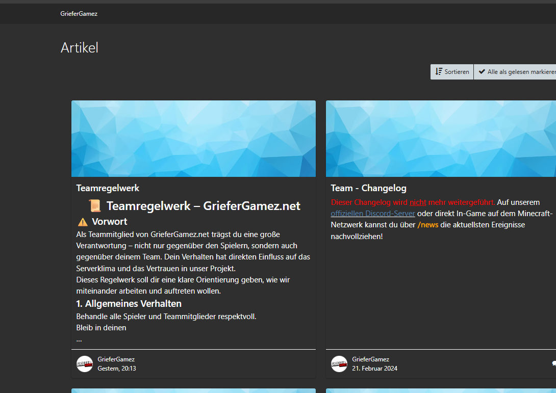The width and height of the screenshot is (556, 393).
Task: Open the Teamregelwerk article banner image
Action: coord(193,139)
